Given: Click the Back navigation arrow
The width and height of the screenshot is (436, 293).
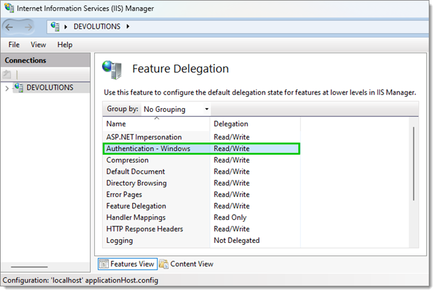Looking at the screenshot, I should point(9,27).
